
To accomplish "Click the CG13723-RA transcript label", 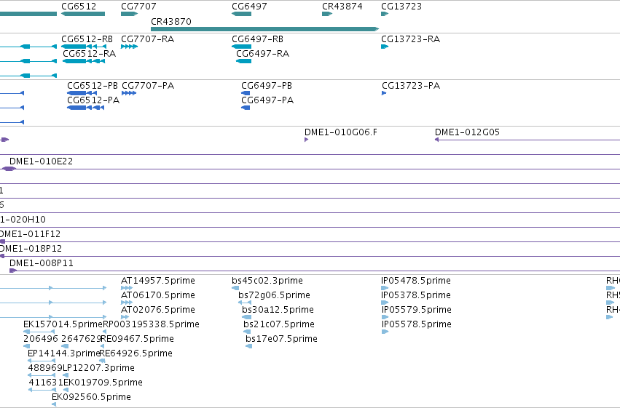I will pos(410,39).
